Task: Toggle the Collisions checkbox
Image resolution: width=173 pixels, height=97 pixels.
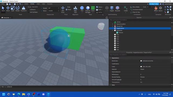Action: (x=29, y=10)
